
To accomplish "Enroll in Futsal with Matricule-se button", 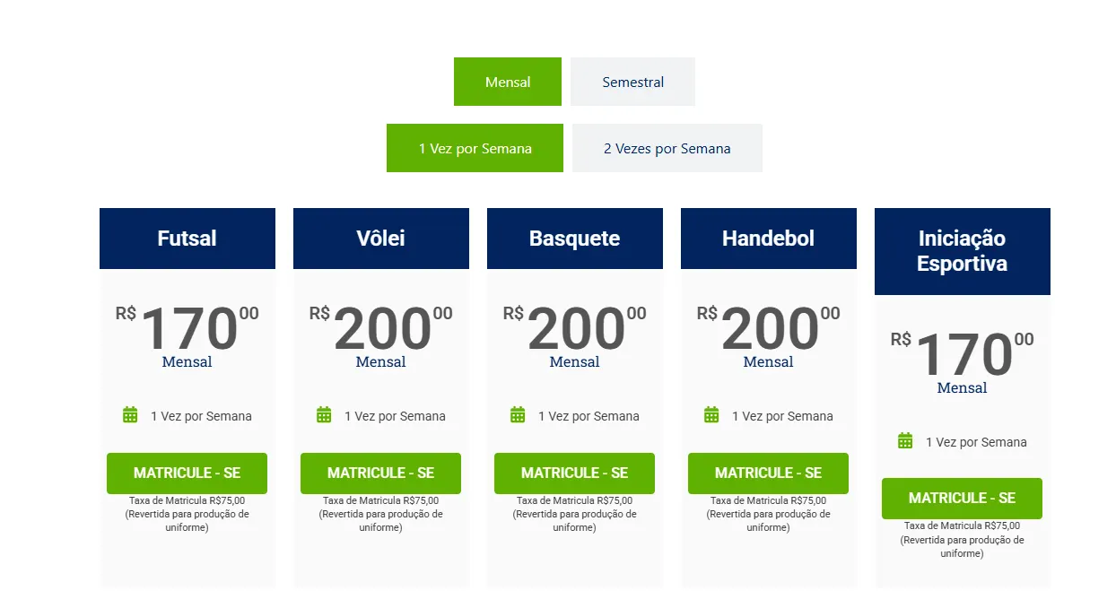I will click(x=187, y=473).
